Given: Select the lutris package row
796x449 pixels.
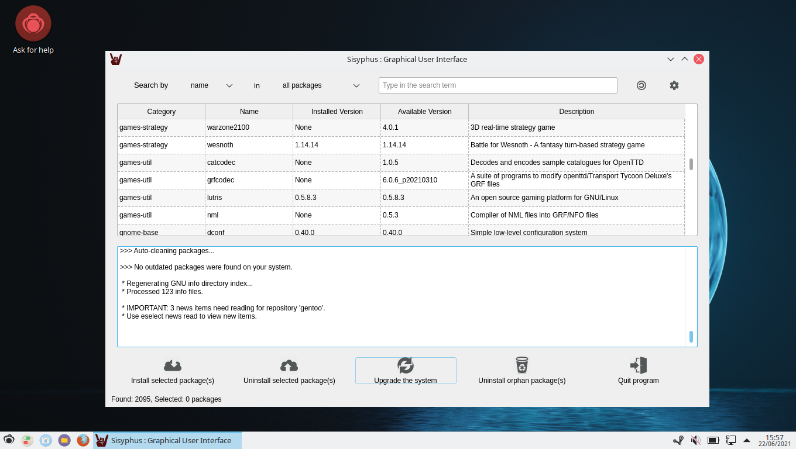Looking at the screenshot, I should pos(401,198).
